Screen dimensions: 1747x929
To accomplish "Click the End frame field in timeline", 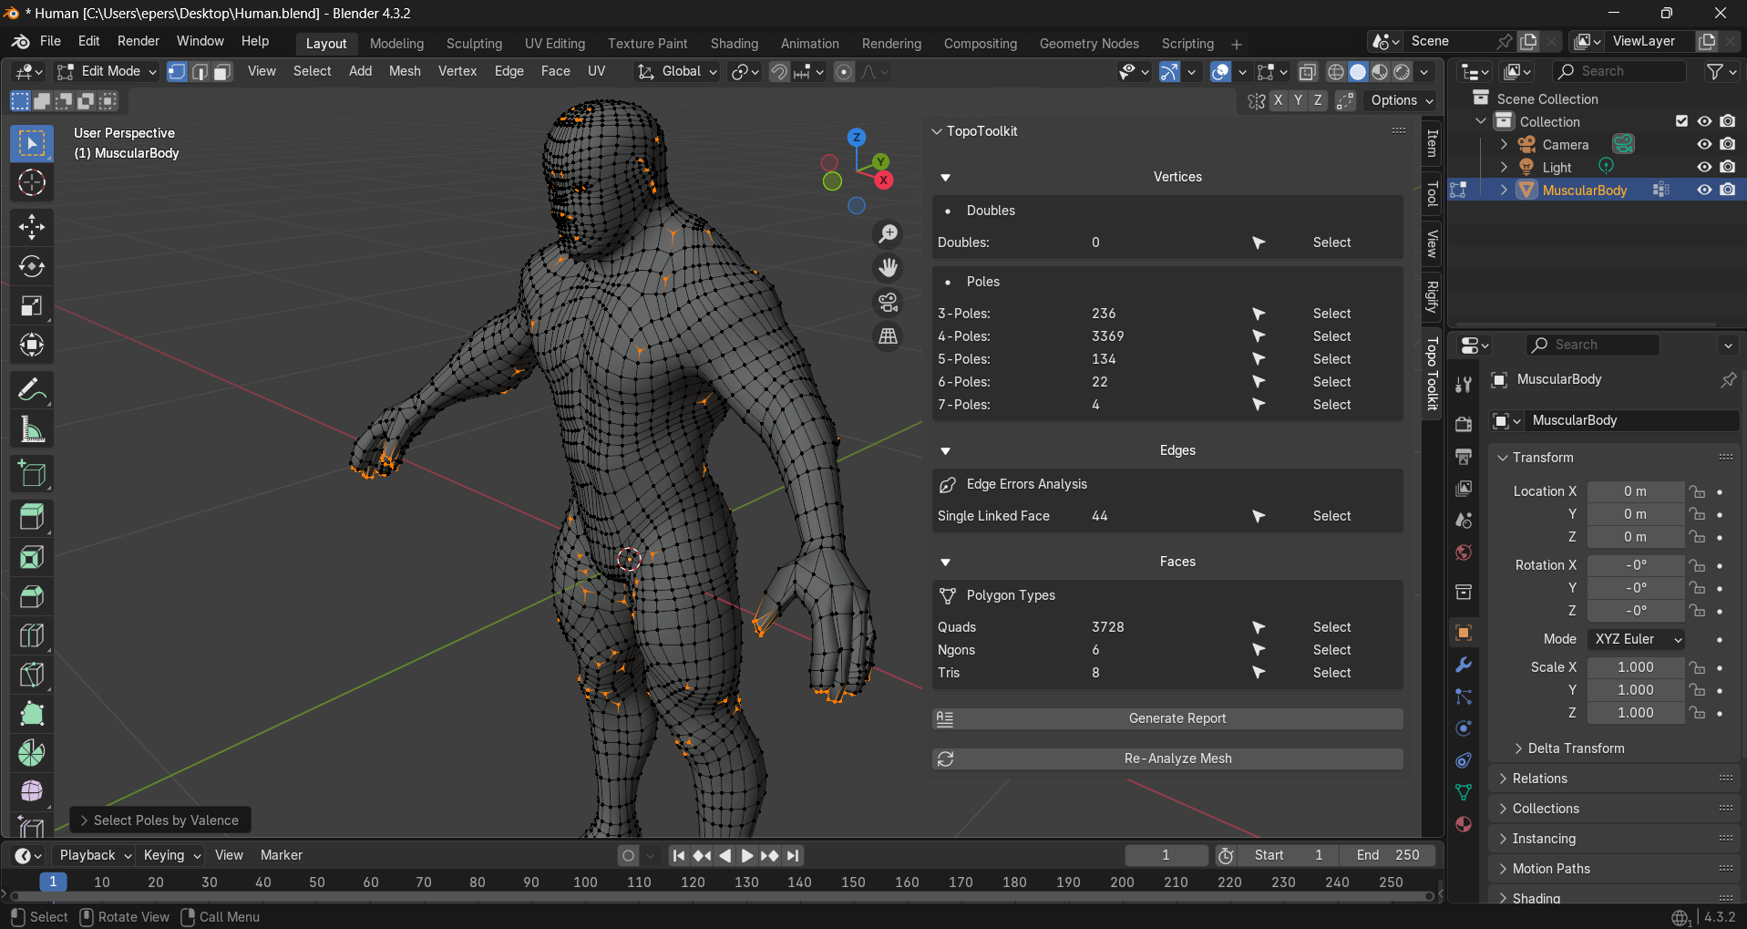I will 1388,855.
